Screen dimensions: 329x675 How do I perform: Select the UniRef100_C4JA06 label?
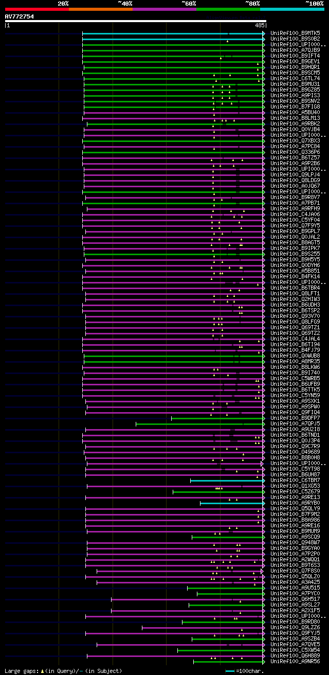tap(295, 214)
